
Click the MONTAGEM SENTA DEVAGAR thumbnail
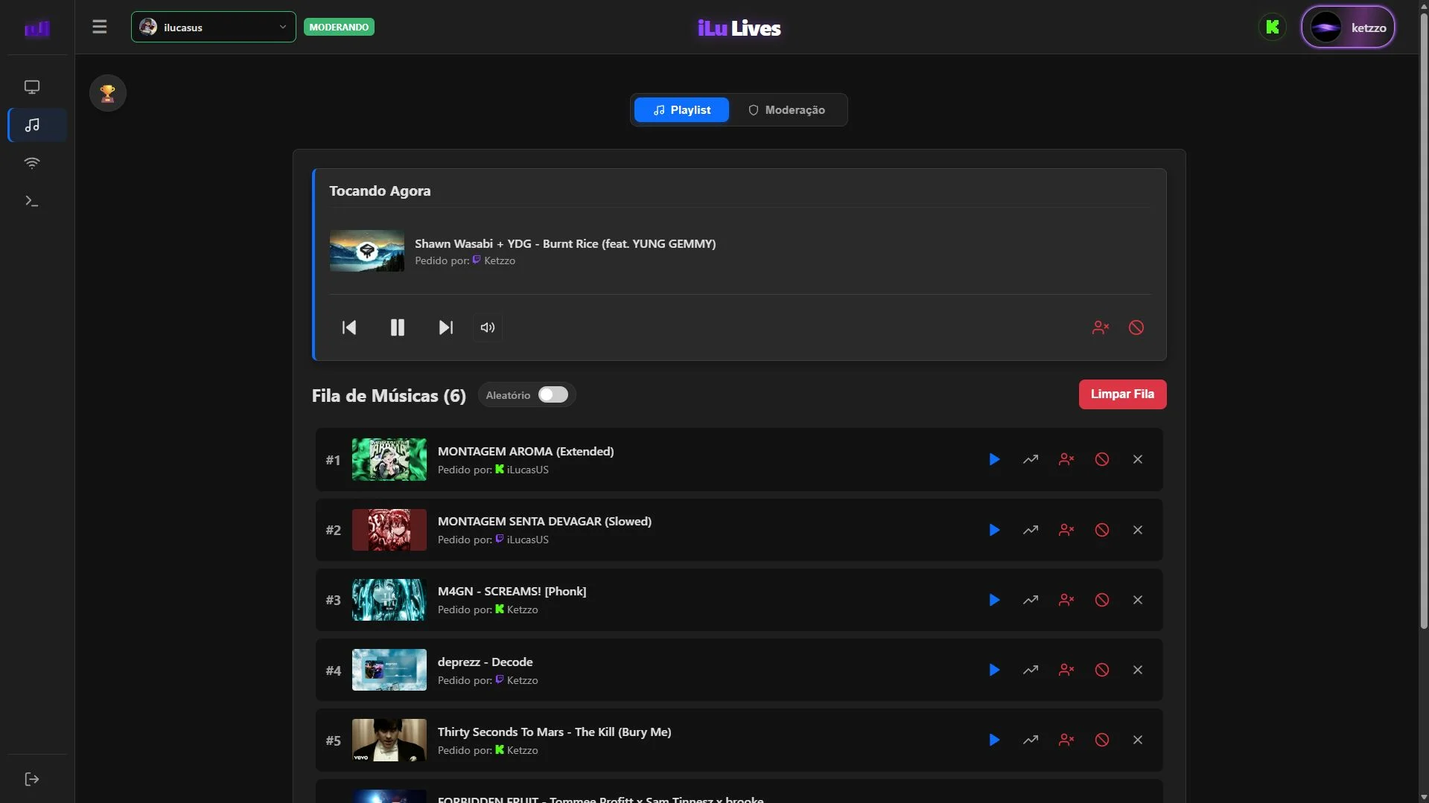pos(389,530)
